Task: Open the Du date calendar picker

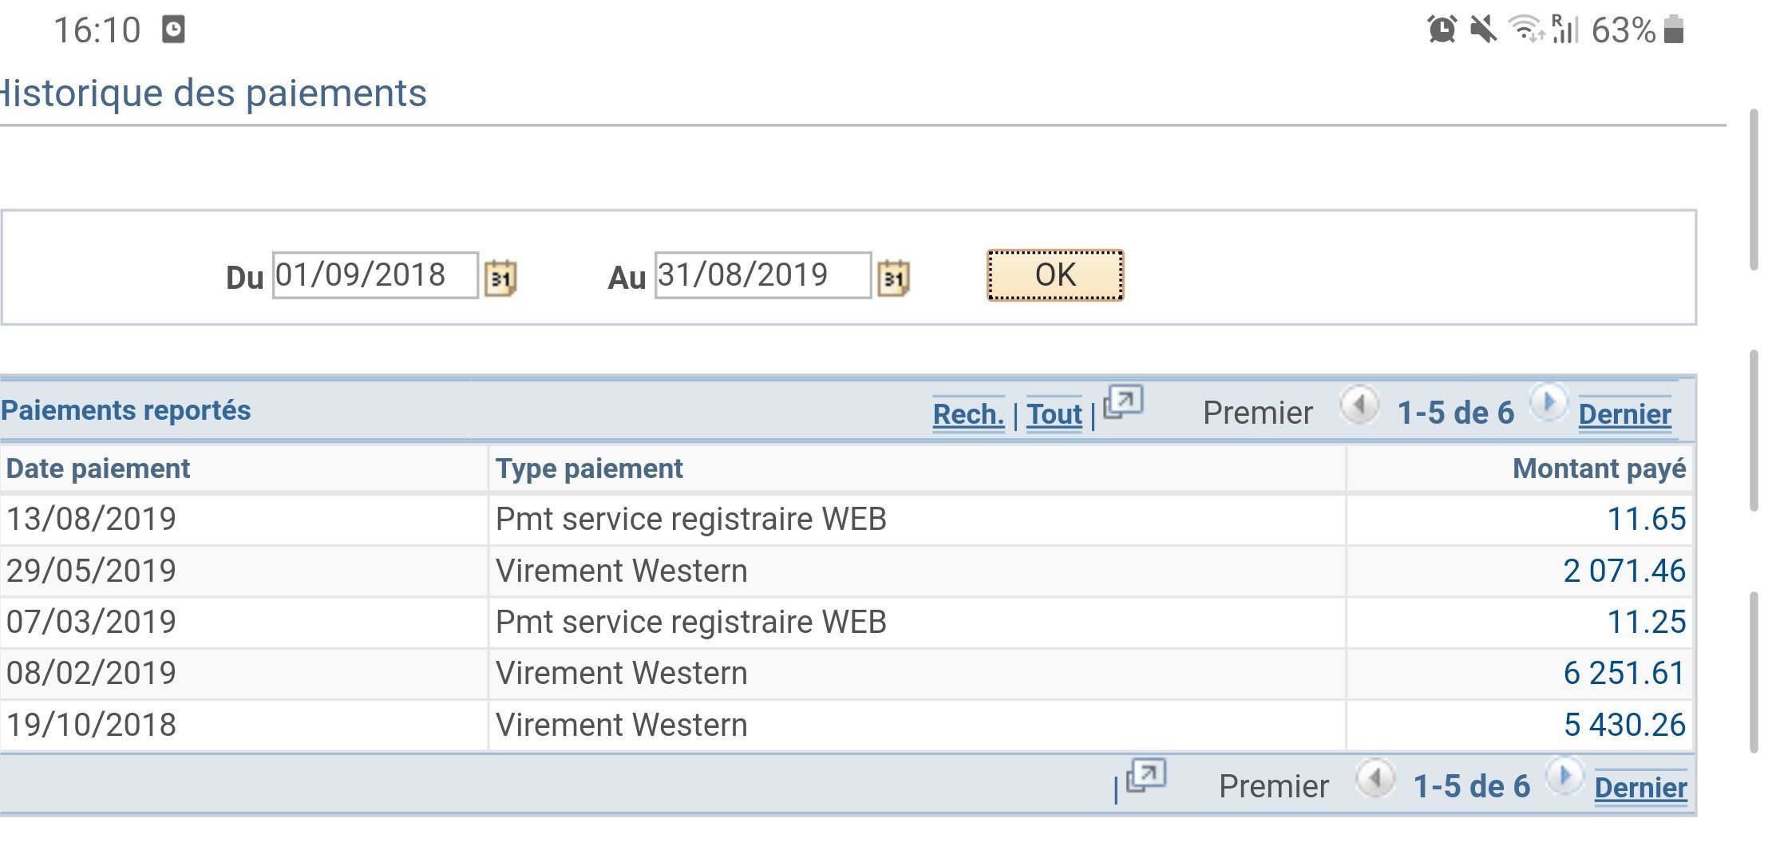Action: tap(500, 279)
